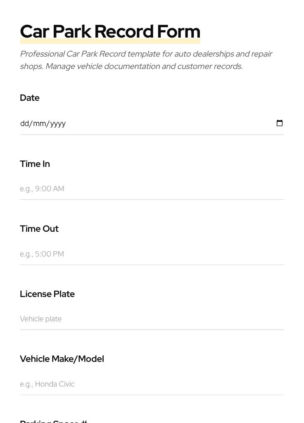Click the 'Time Out' label
Image resolution: width=304 pixels, height=423 pixels.
pos(39,229)
